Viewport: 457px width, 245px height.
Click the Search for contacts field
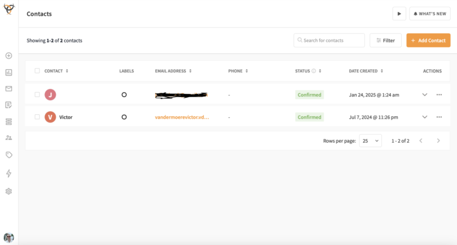pos(329,40)
